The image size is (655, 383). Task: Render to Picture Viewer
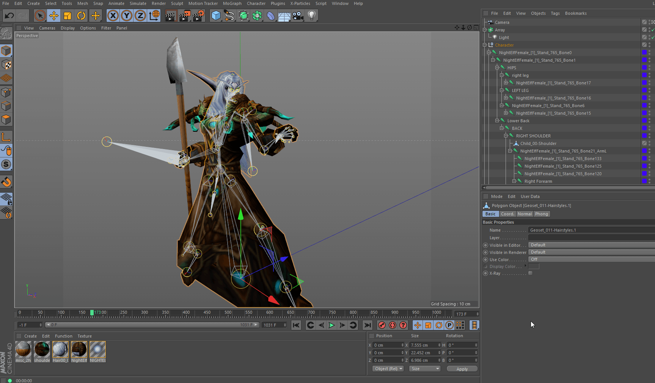(x=185, y=16)
